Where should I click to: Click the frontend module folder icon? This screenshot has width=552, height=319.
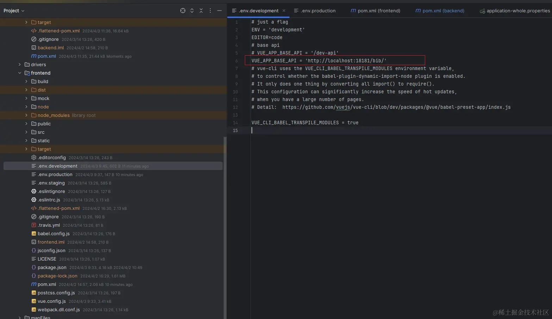(27, 73)
